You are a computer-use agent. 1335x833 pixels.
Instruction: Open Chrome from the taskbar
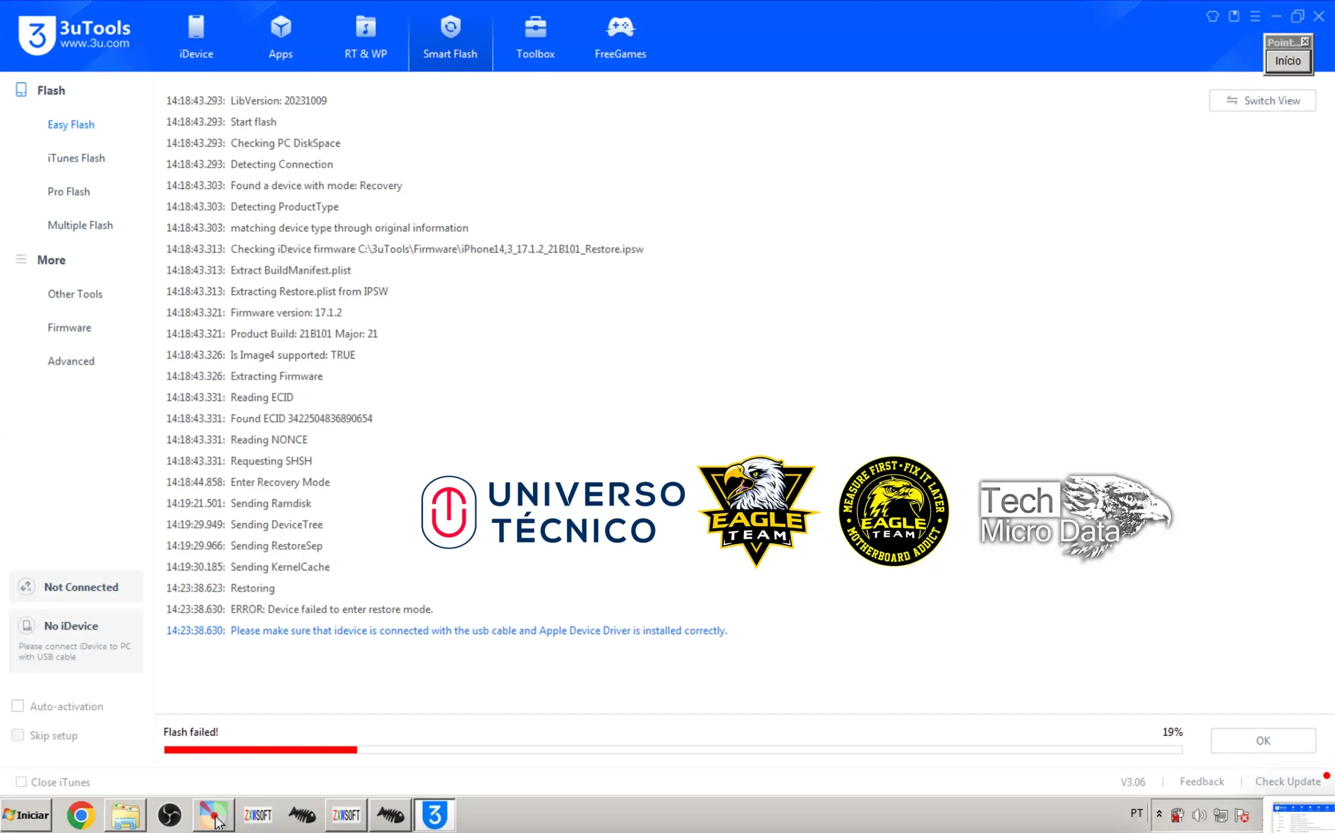tap(81, 815)
